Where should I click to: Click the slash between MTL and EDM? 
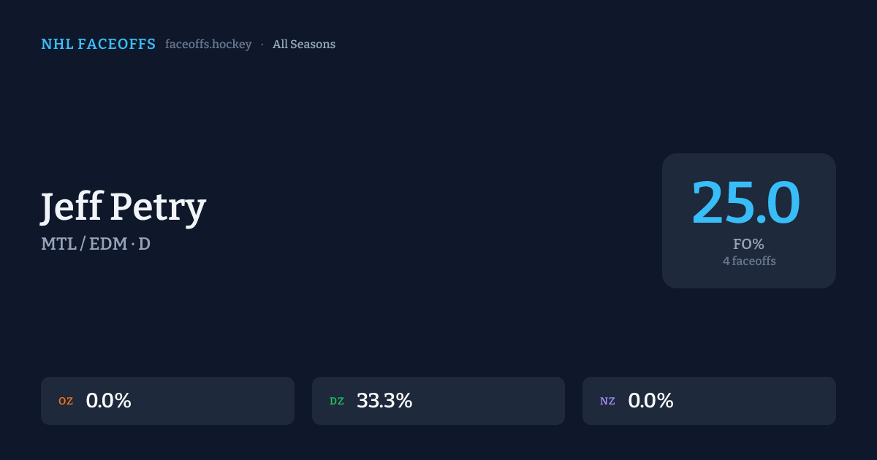point(83,244)
